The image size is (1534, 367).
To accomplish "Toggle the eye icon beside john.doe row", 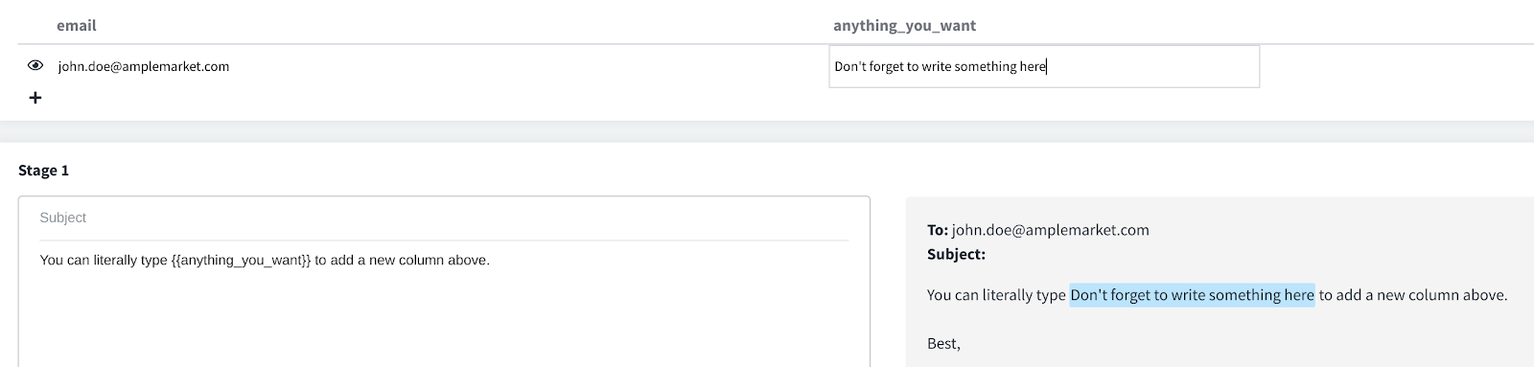I will 35,66.
